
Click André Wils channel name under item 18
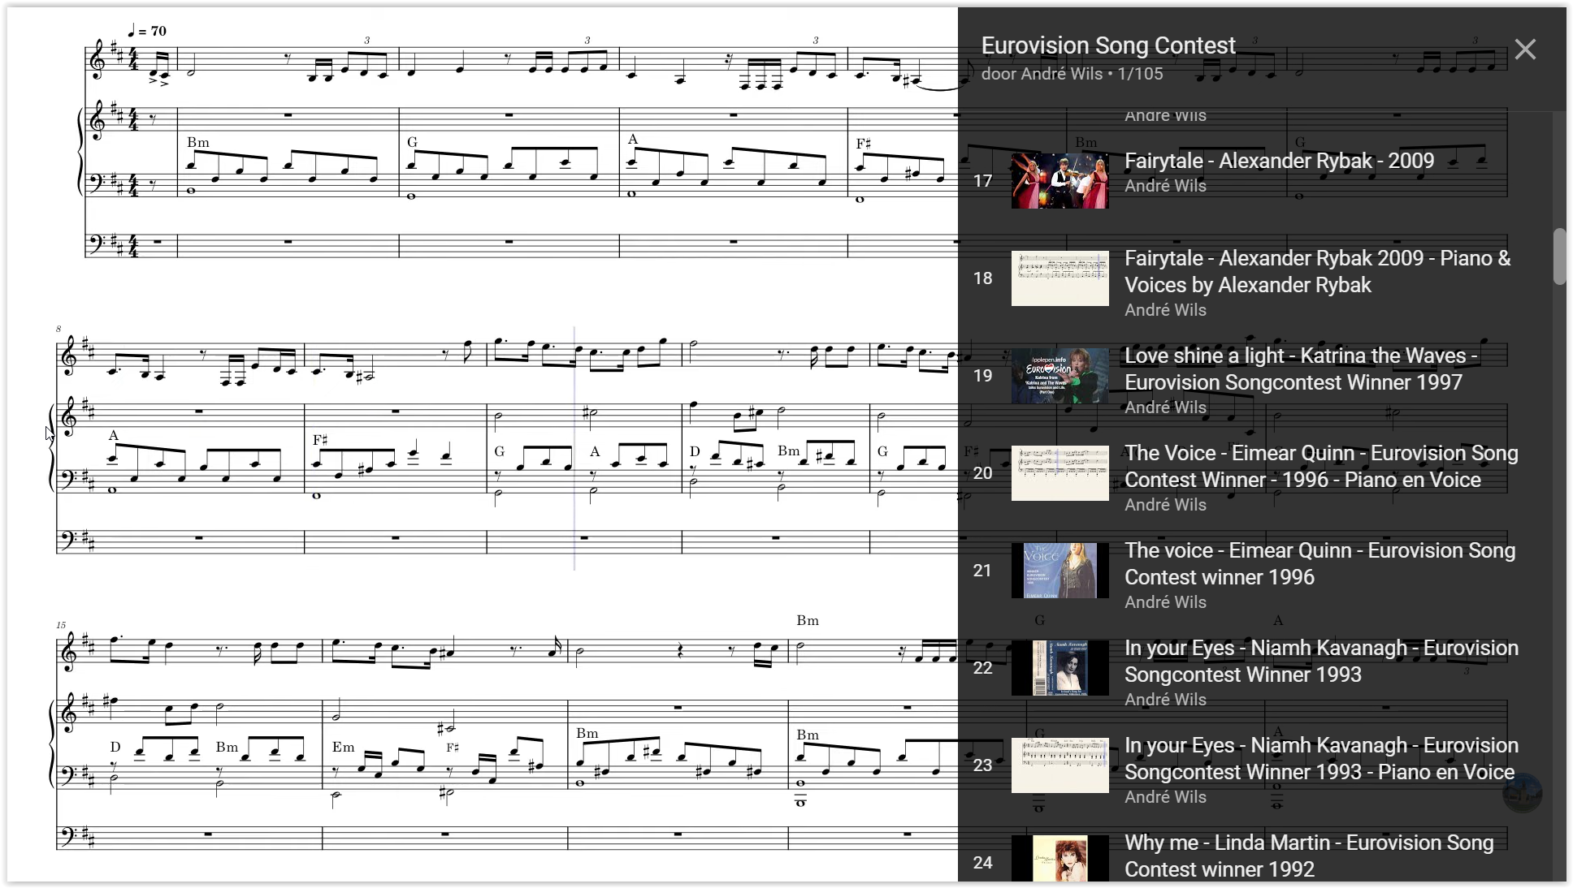click(1165, 310)
